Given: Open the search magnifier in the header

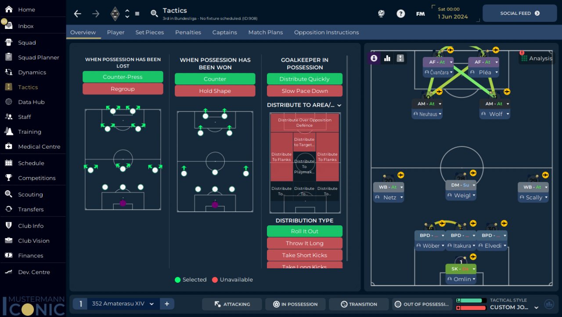Looking at the screenshot, I should (154, 14).
